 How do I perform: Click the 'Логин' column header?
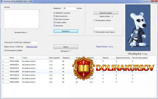(15, 58)
